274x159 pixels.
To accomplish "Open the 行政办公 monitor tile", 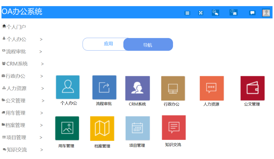I will (173, 88).
